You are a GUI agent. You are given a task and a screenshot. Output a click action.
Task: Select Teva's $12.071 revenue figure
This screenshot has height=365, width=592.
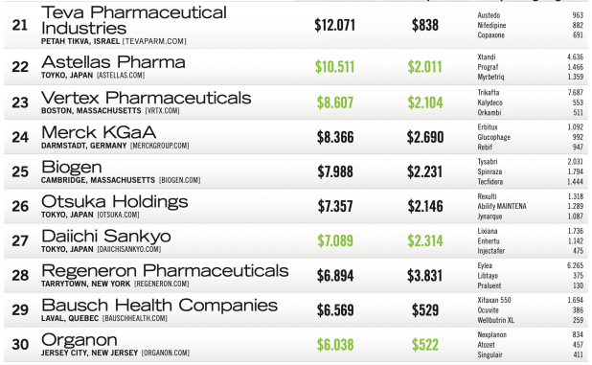(x=335, y=25)
